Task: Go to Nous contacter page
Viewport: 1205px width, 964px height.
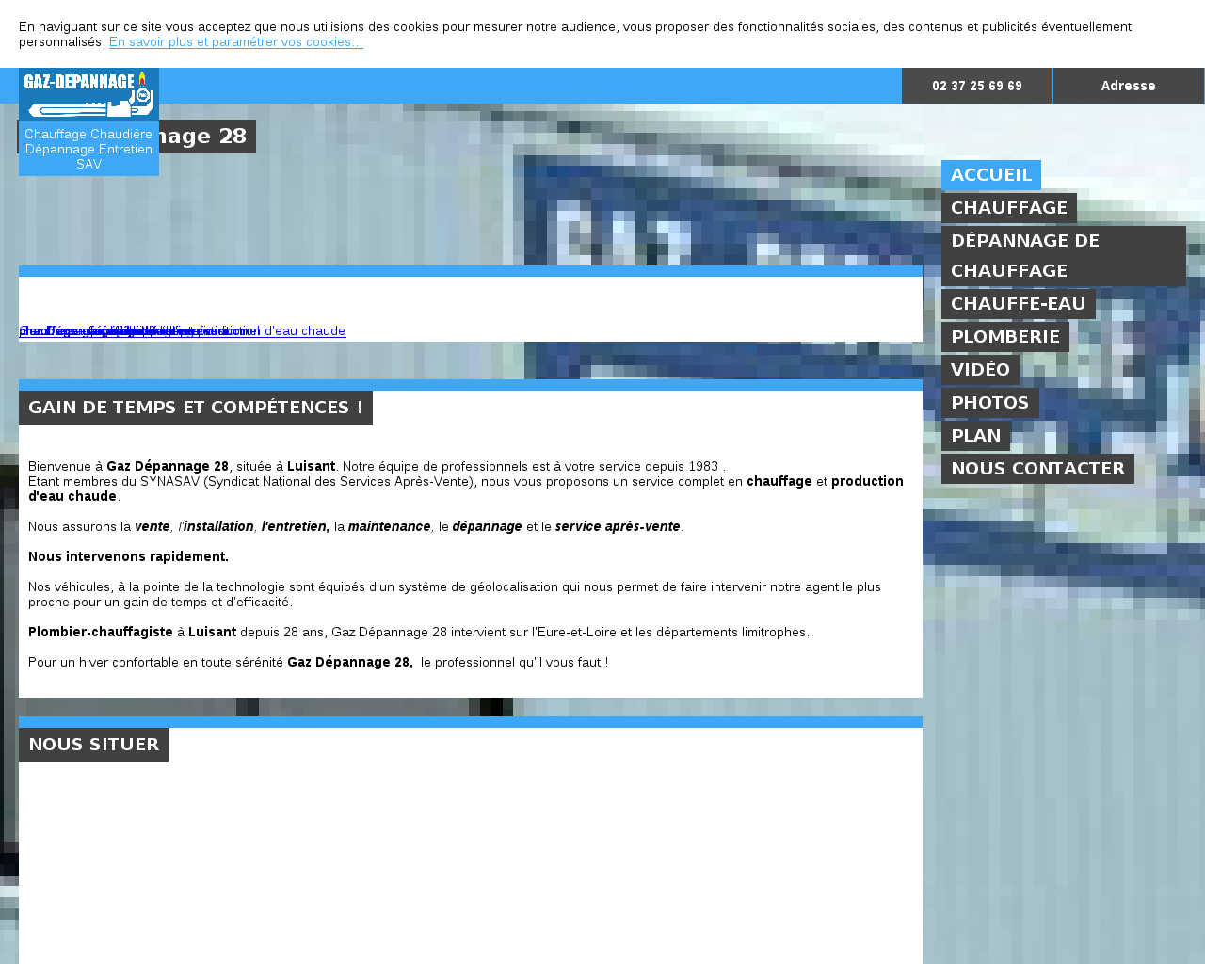Action: coord(1037,469)
